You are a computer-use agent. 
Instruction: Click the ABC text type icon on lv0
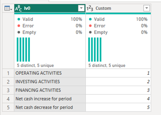tap(19, 9)
